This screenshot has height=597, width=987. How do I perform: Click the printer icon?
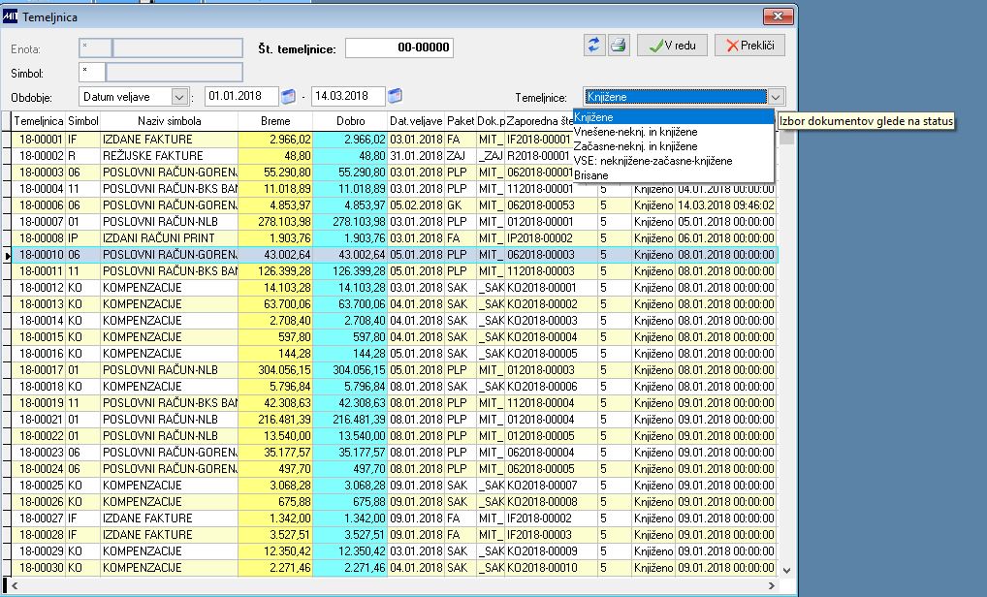[619, 46]
